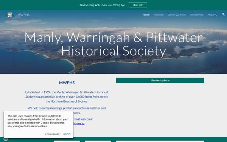This screenshot has height=142, width=227.
Task: Go to the Home nav item
Action: 146,15
